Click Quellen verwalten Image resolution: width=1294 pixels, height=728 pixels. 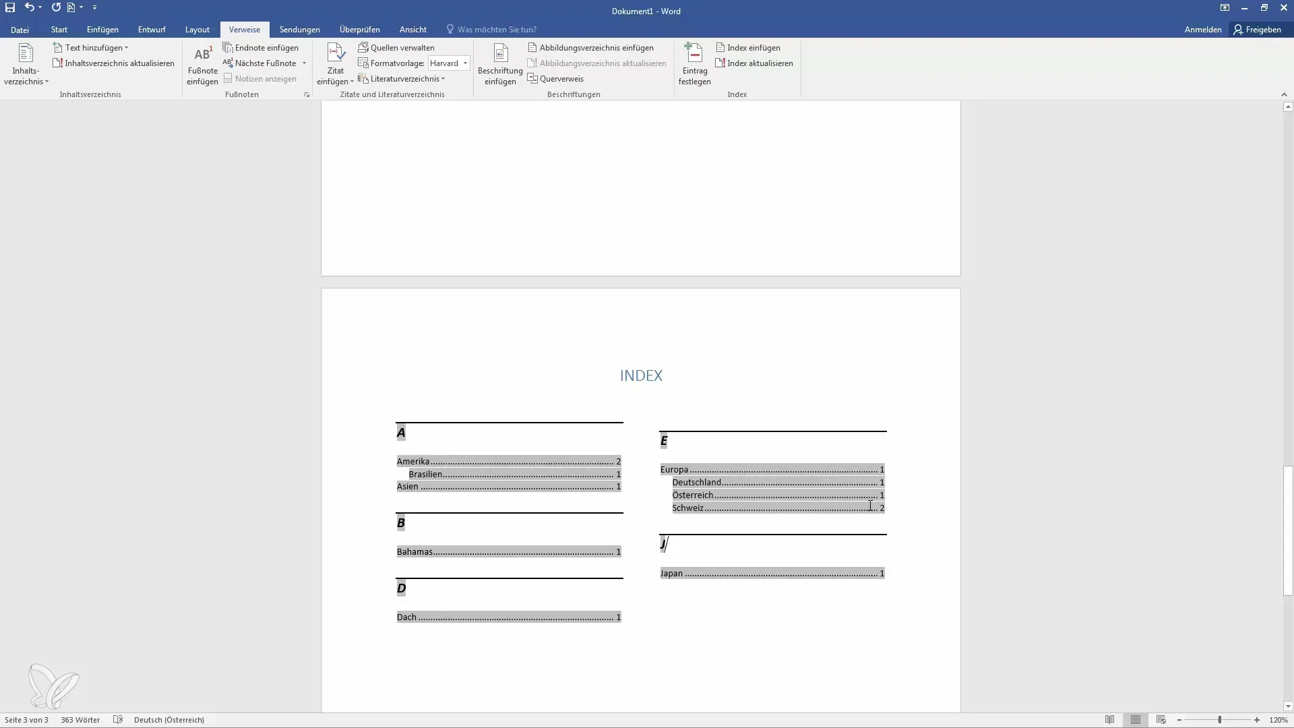(x=396, y=48)
